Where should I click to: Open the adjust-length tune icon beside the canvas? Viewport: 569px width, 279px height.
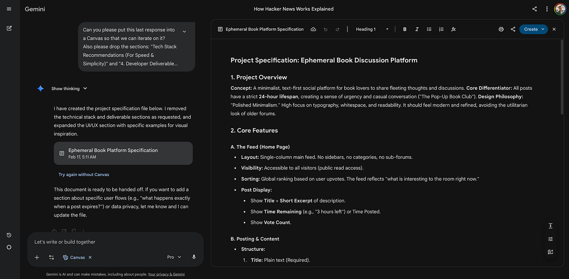[x=550, y=239]
